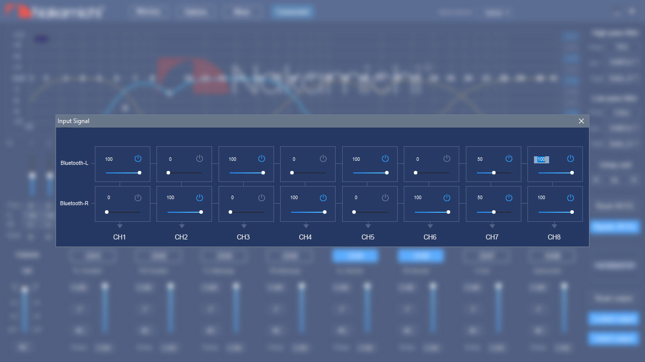Select the Bluetooth-R value 100 for CH2
The height and width of the screenshot is (362, 645).
pos(171,198)
